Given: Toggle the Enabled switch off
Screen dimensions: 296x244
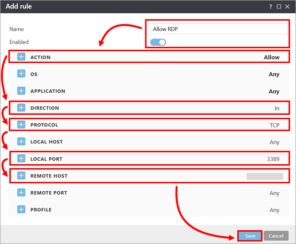Looking at the screenshot, I should [x=159, y=42].
